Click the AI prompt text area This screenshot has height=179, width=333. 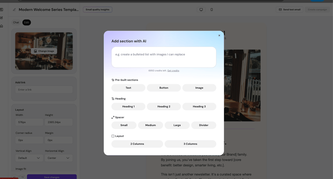164,57
